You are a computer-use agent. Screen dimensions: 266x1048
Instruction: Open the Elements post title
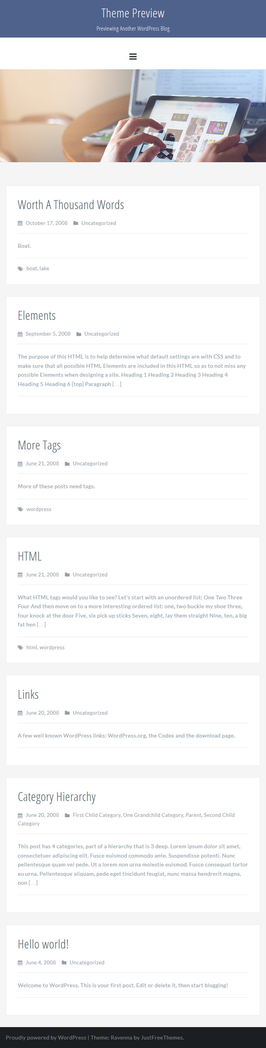pyautogui.click(x=37, y=315)
